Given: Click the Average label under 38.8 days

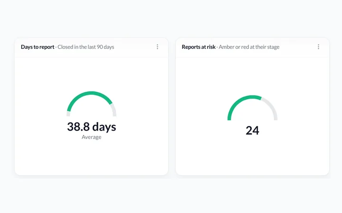Looking at the screenshot, I should point(91,137).
